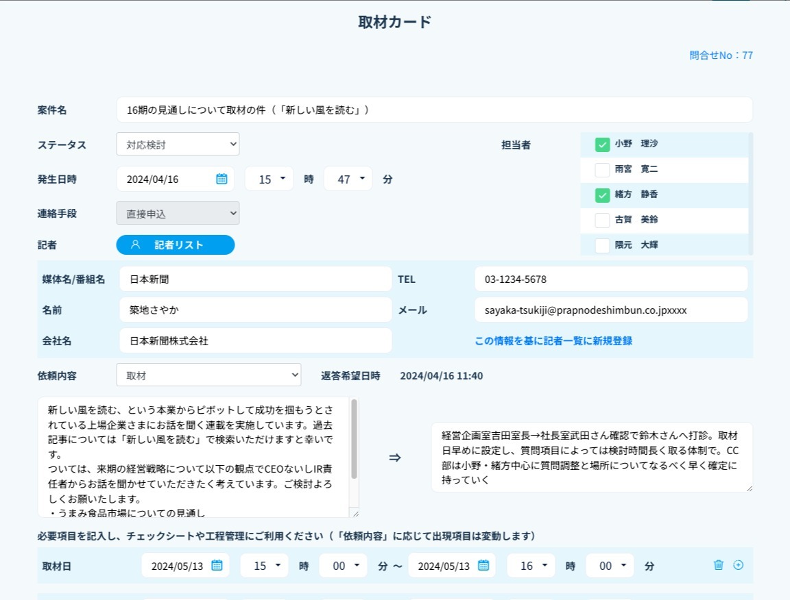Open the 記者リスト button
This screenshot has height=600, width=790.
[176, 245]
